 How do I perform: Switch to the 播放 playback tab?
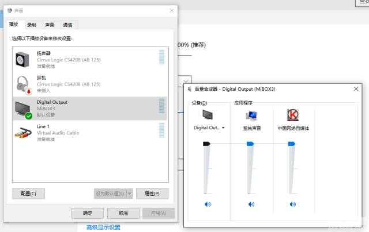[14, 24]
